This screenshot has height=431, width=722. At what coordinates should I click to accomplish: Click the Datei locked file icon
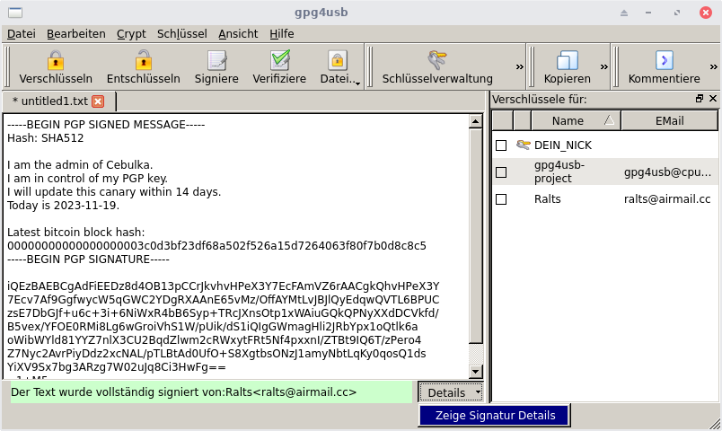(x=337, y=60)
